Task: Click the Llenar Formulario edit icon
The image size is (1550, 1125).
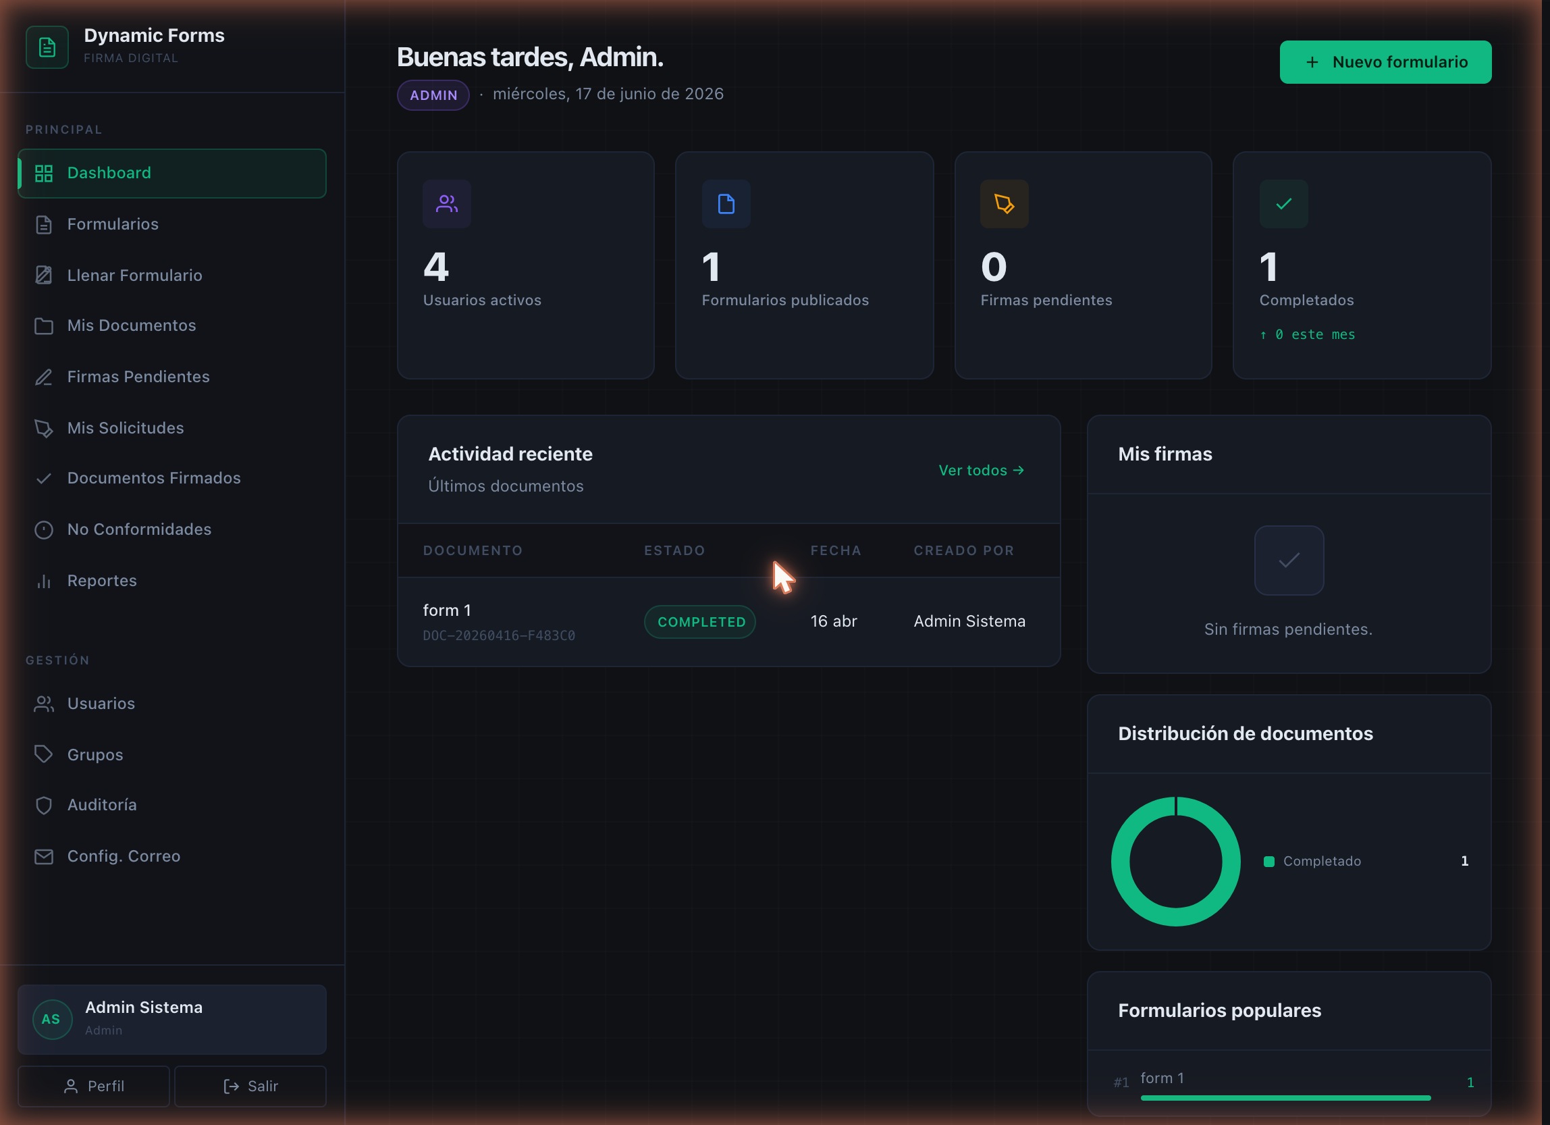Action: (x=44, y=276)
